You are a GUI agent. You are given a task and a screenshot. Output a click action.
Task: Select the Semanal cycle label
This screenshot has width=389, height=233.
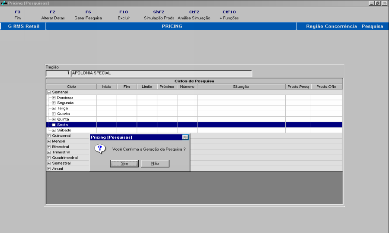[60, 92]
